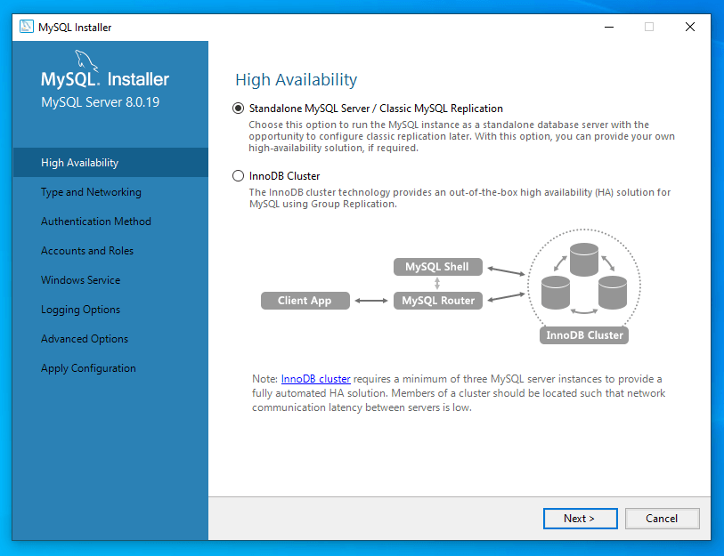Open the Authentication Method step
Viewport: 724px width, 556px height.
point(96,222)
